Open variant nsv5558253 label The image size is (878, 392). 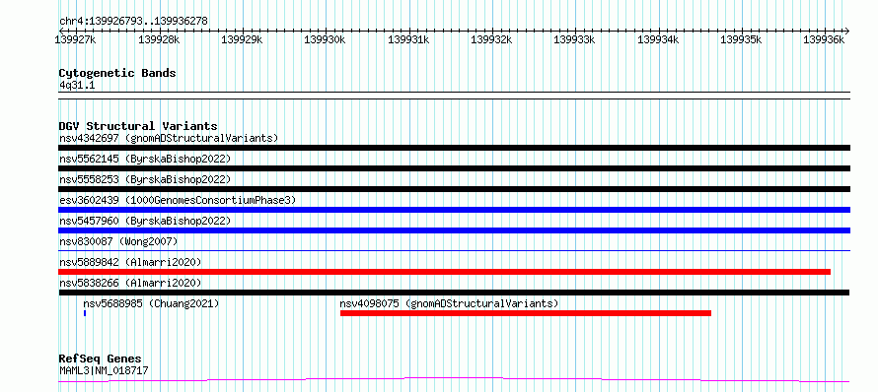[144, 179]
